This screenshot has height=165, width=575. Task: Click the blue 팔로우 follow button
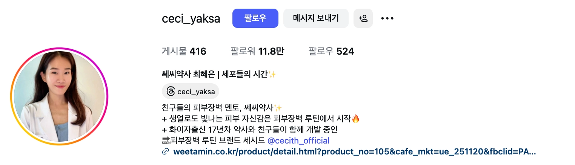pyautogui.click(x=255, y=18)
